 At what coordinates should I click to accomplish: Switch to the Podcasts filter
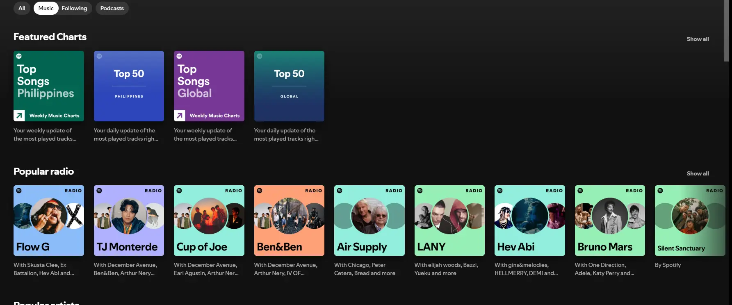[x=112, y=8]
